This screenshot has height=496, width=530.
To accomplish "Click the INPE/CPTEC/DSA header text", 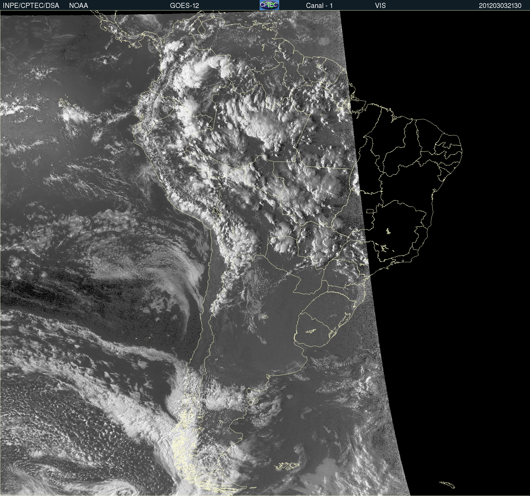I will [31, 6].
